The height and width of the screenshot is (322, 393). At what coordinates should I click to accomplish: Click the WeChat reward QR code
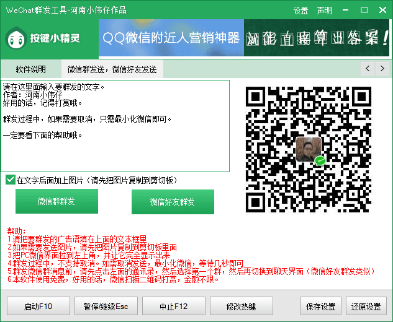click(x=309, y=149)
